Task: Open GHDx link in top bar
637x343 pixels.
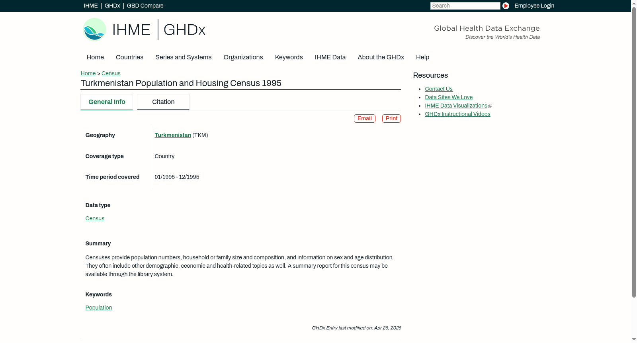Action: [x=112, y=6]
